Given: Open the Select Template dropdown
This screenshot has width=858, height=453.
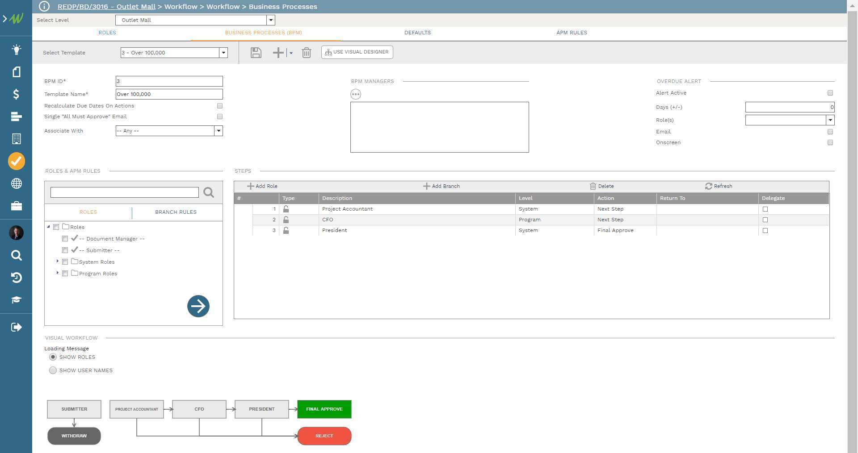Looking at the screenshot, I should point(223,53).
